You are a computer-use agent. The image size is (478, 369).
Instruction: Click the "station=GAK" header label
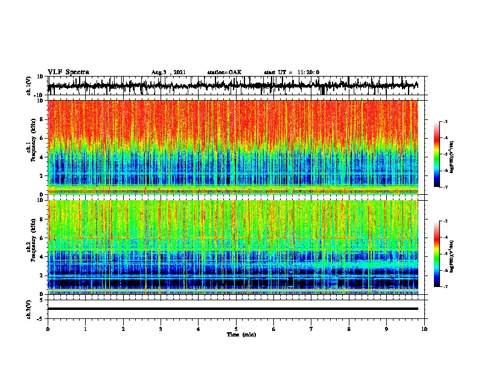[225, 72]
